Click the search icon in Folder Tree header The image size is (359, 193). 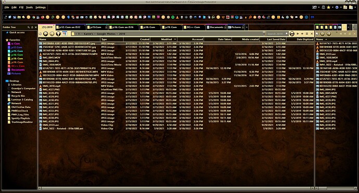[29, 27]
